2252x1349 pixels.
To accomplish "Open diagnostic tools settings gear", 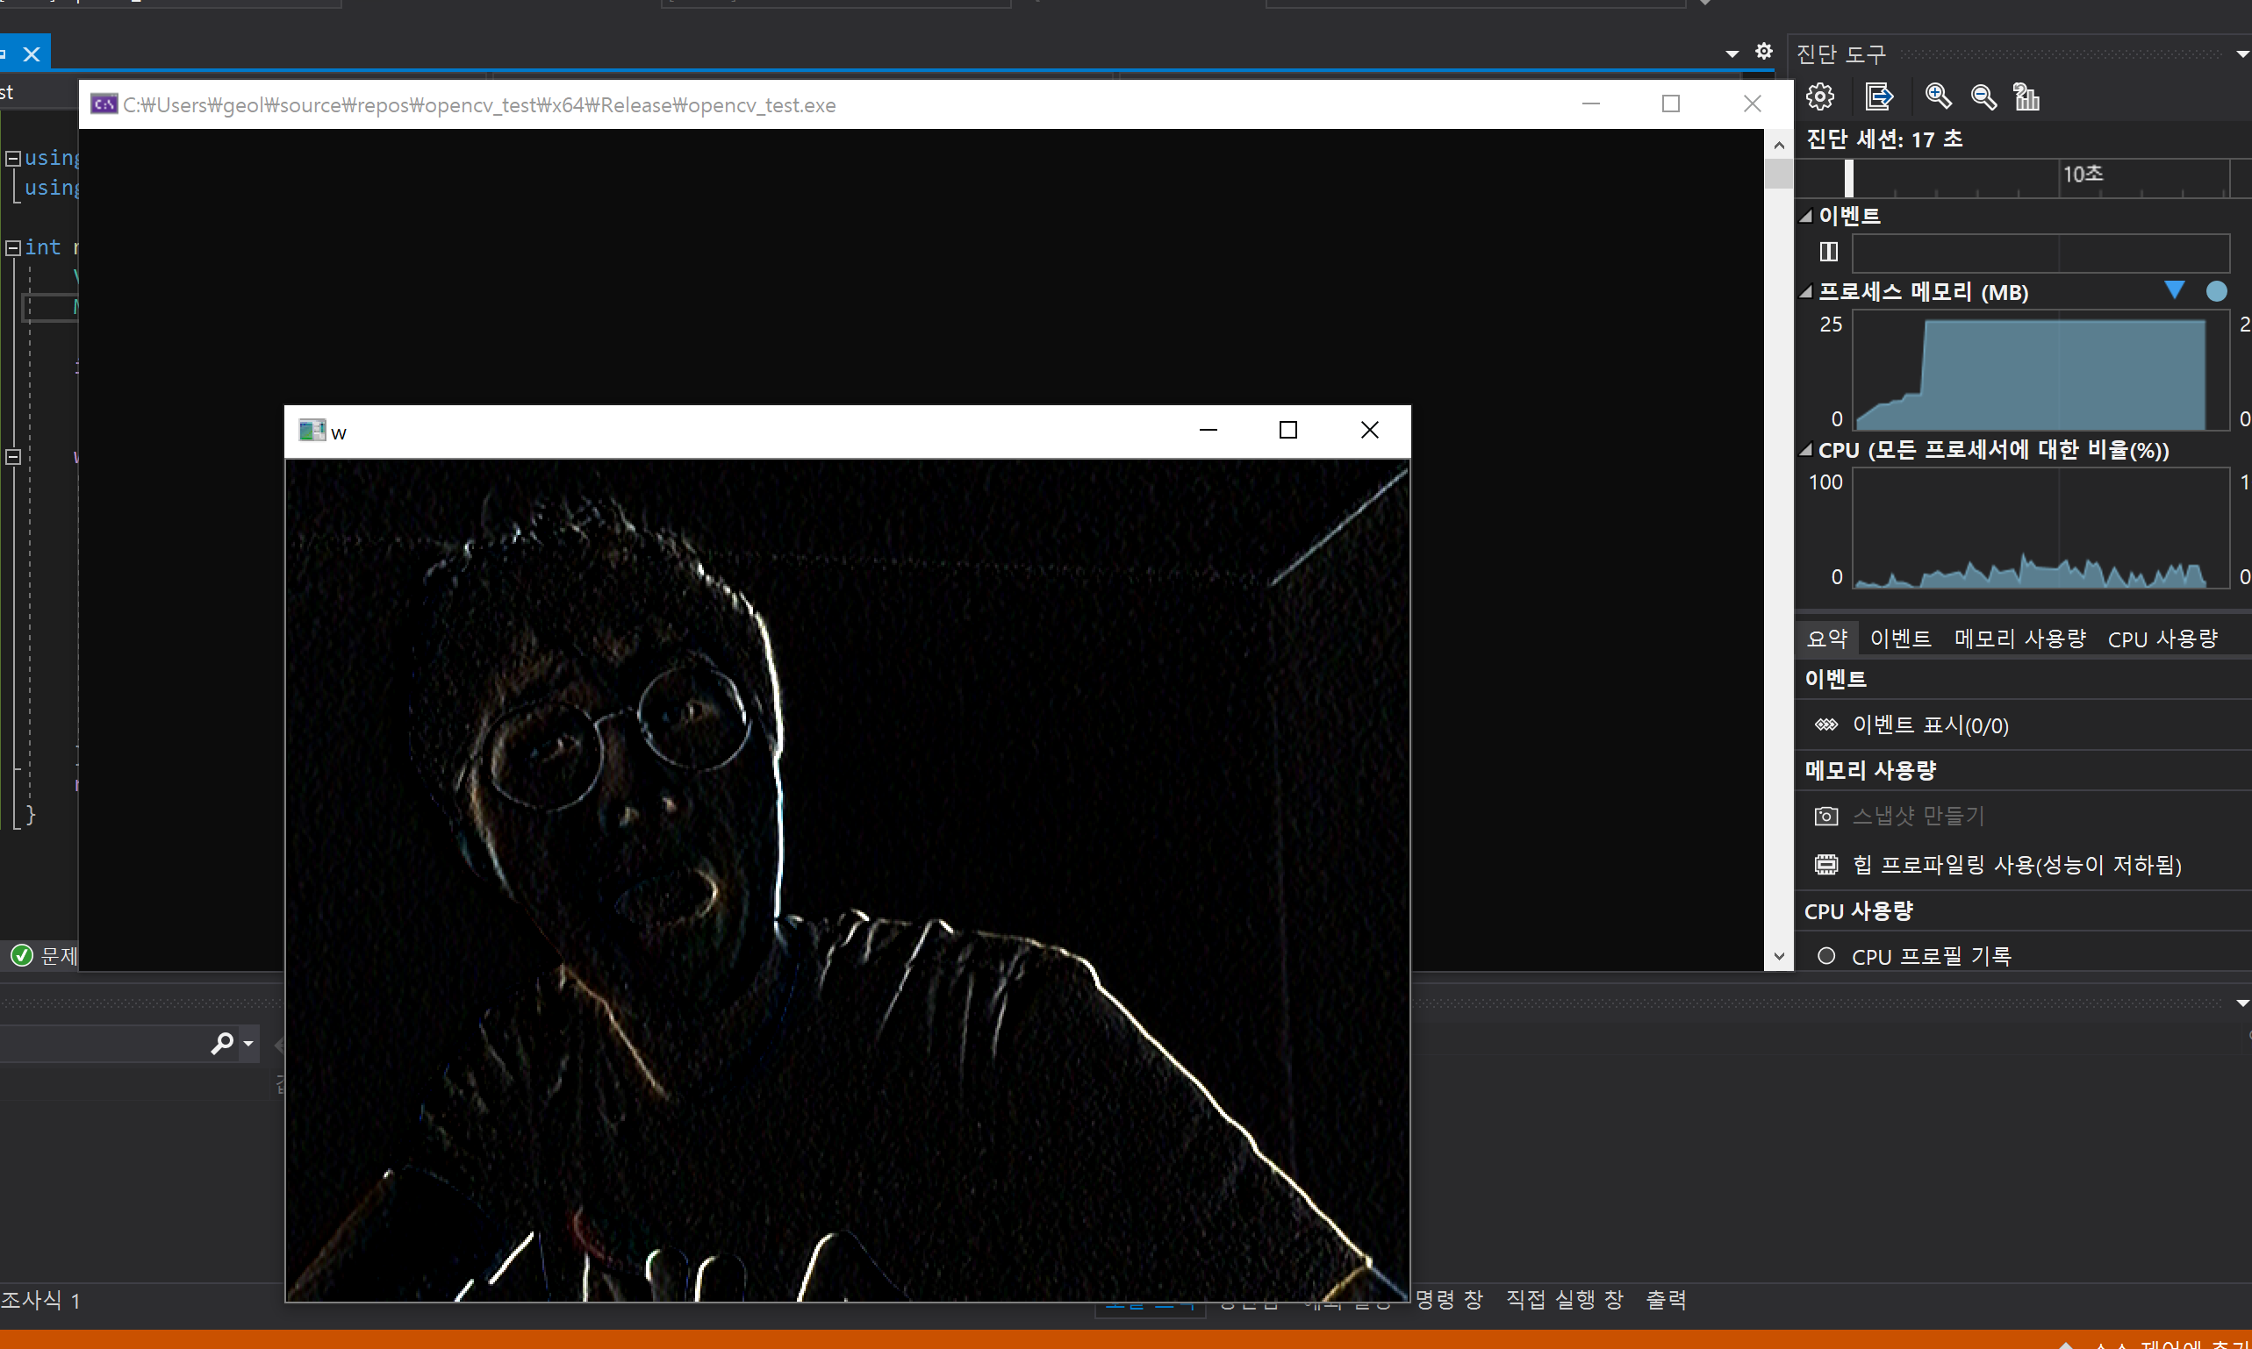I will 1820,96.
